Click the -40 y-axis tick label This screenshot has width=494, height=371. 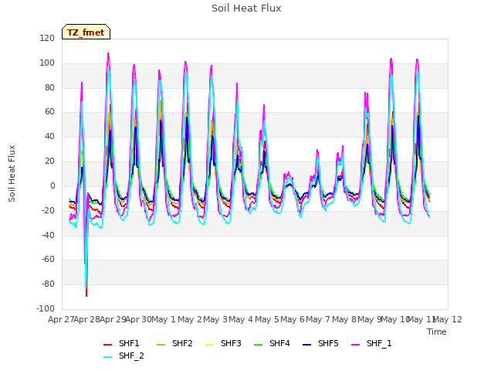(x=48, y=235)
